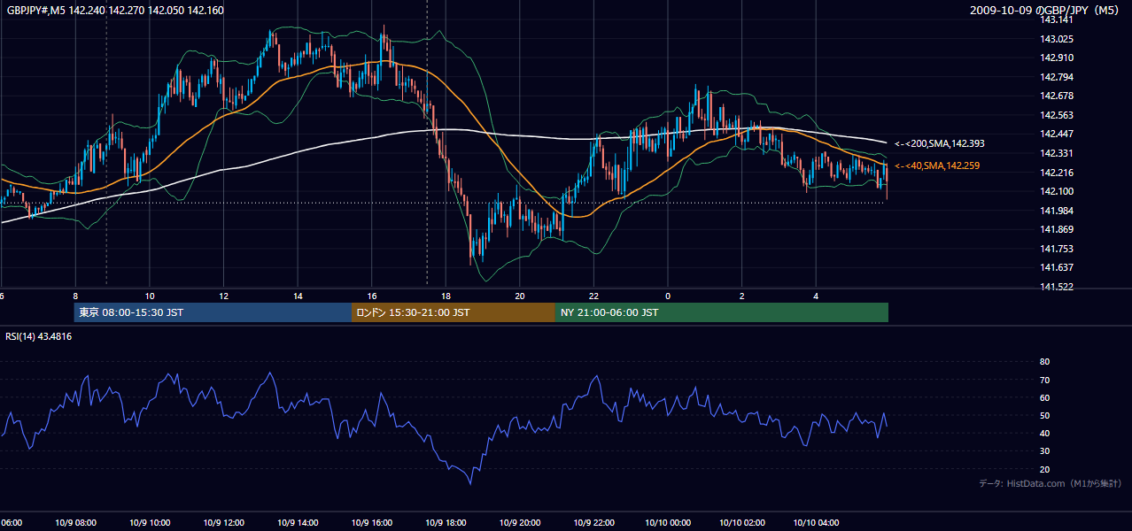Click price axis value 142.100
The image size is (1132, 531).
pyautogui.click(x=1056, y=191)
